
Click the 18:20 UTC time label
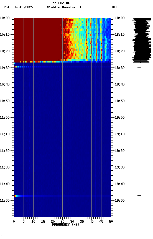pos(119,51)
